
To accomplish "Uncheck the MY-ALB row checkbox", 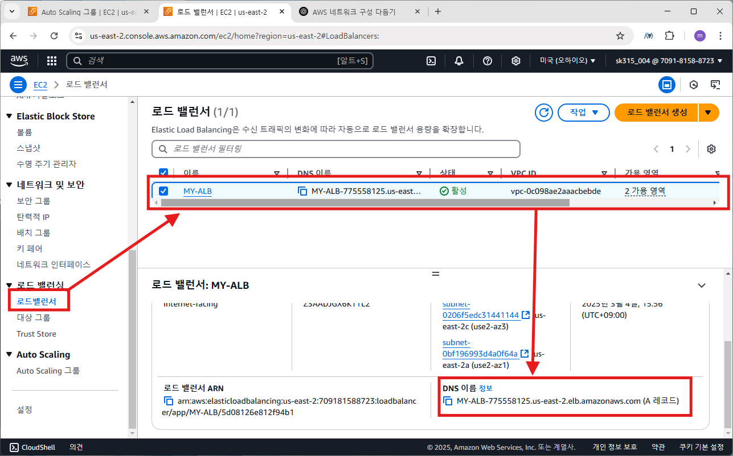I will tap(163, 191).
